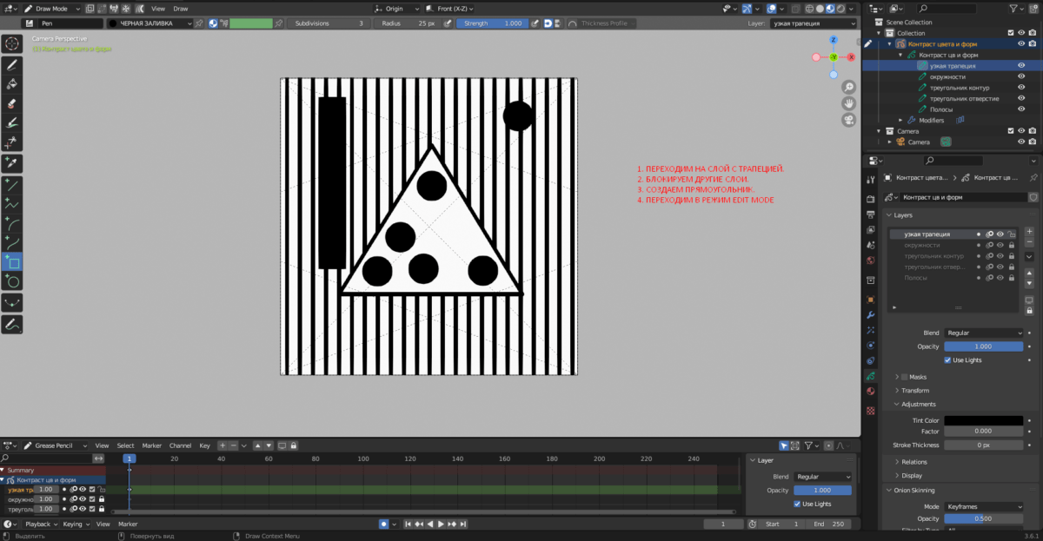Screen dimensions: 1043x541
Task: Open the Draw menu in viewport header
Action: pyautogui.click(x=181, y=8)
